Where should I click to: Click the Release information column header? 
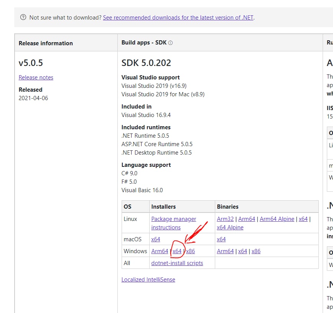(x=46, y=43)
